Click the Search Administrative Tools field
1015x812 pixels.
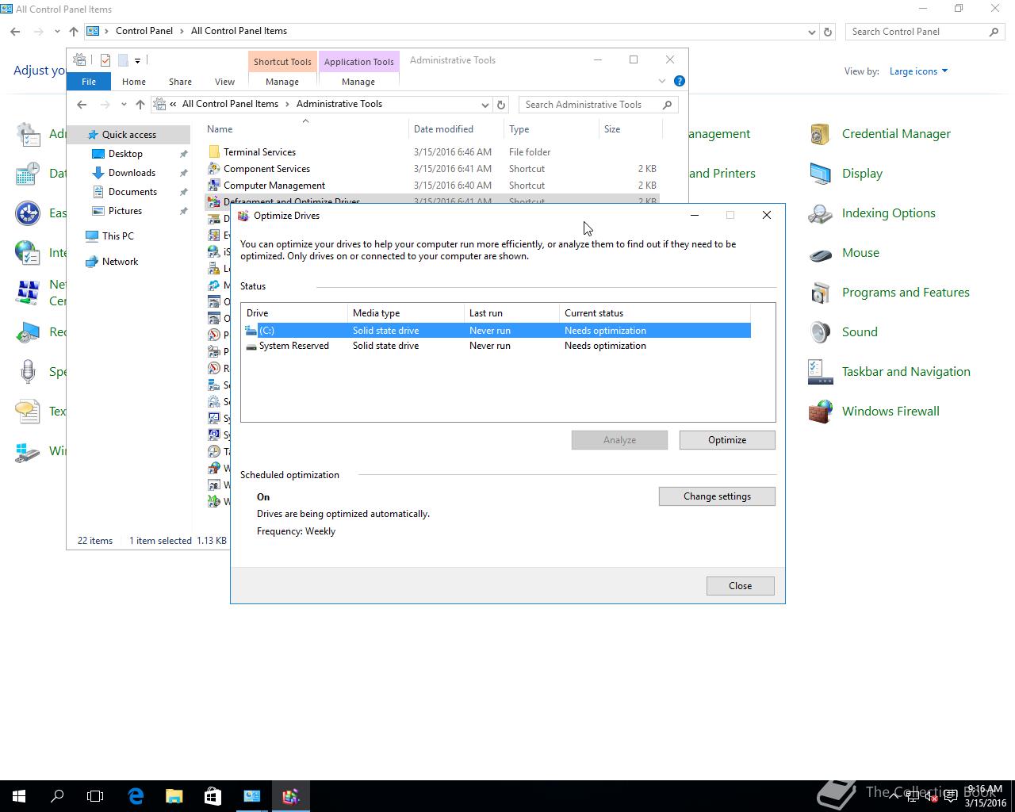click(x=598, y=105)
